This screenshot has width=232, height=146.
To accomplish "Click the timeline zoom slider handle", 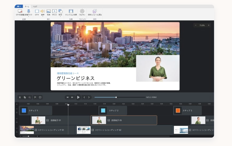I will [x=28, y=136].
